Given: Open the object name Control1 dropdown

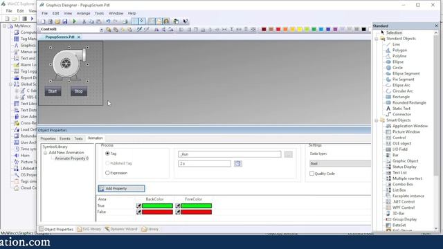Looking at the screenshot, I should click(x=102, y=29).
